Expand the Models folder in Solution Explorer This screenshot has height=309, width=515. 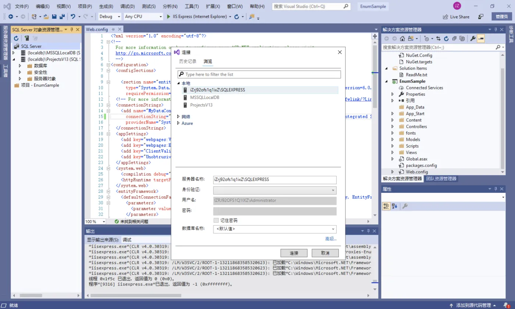[393, 139]
